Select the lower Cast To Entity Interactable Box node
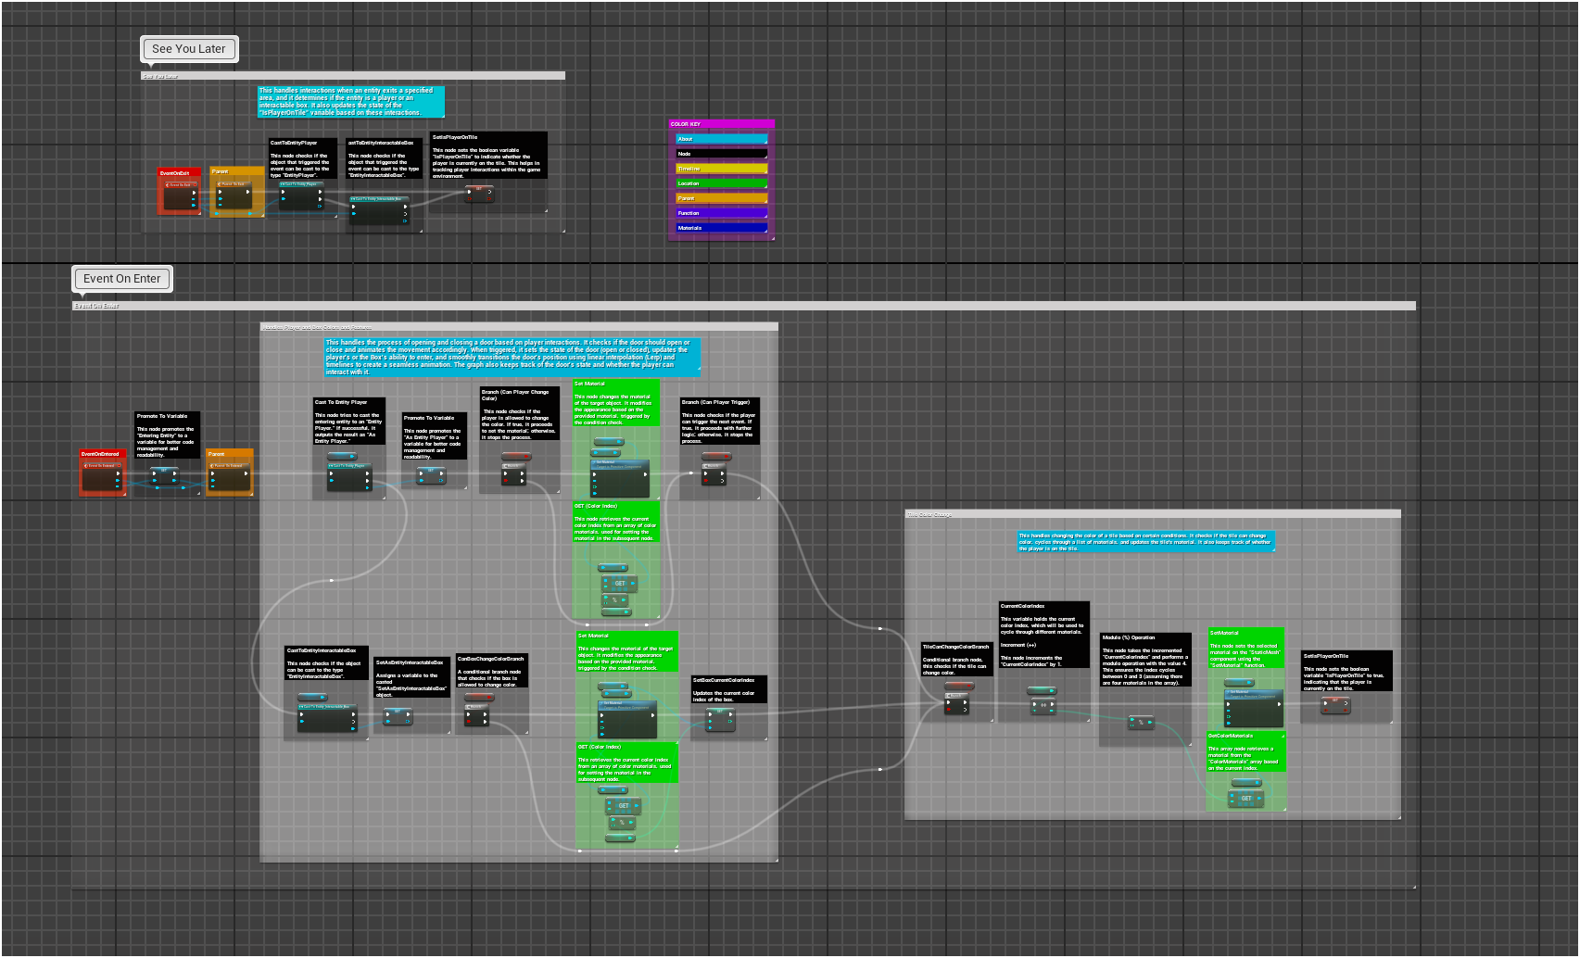Viewport: 1580px width, 958px height. pyautogui.click(x=327, y=718)
